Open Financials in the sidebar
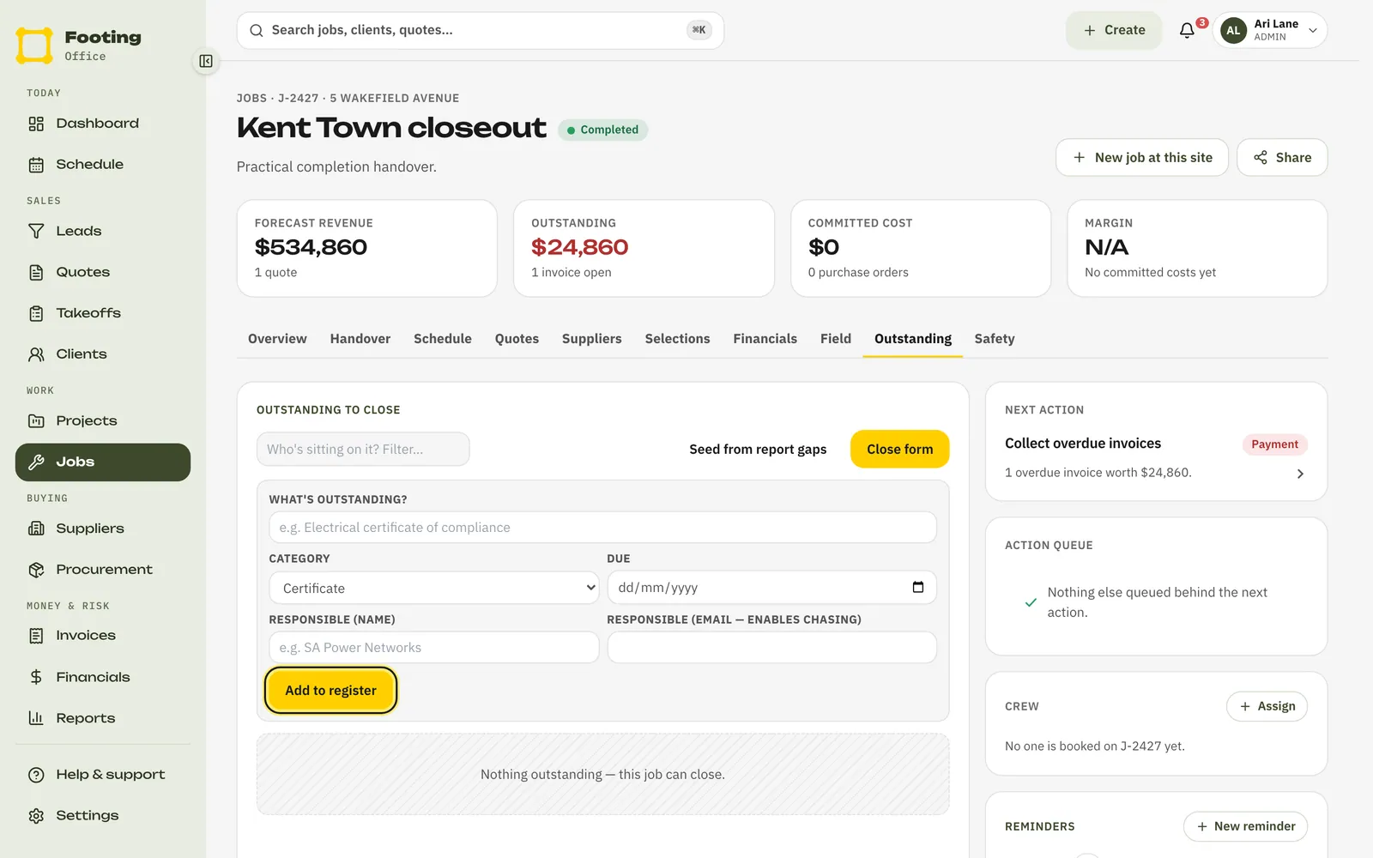This screenshot has height=858, width=1373. 103,677
